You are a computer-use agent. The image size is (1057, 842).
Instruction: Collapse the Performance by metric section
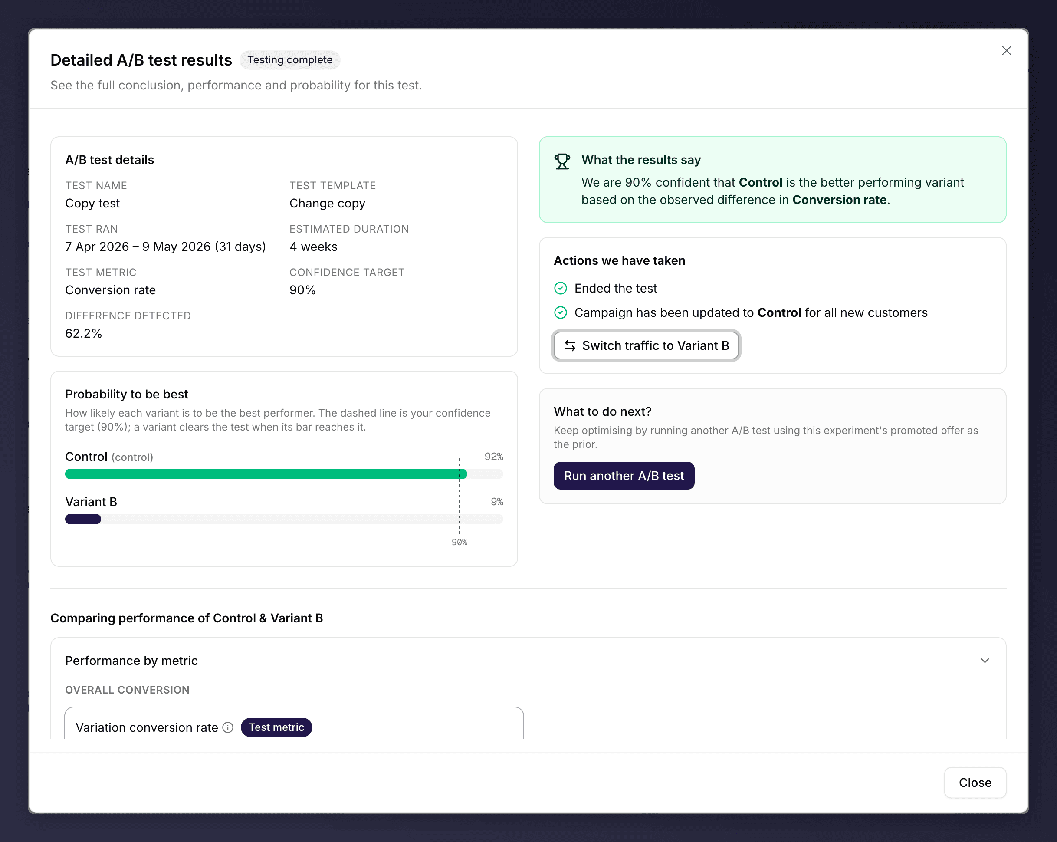(x=985, y=661)
